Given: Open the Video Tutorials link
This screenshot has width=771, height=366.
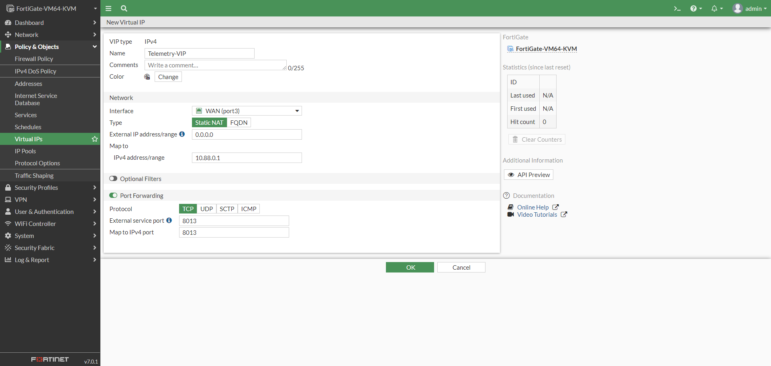Looking at the screenshot, I should pyautogui.click(x=537, y=214).
